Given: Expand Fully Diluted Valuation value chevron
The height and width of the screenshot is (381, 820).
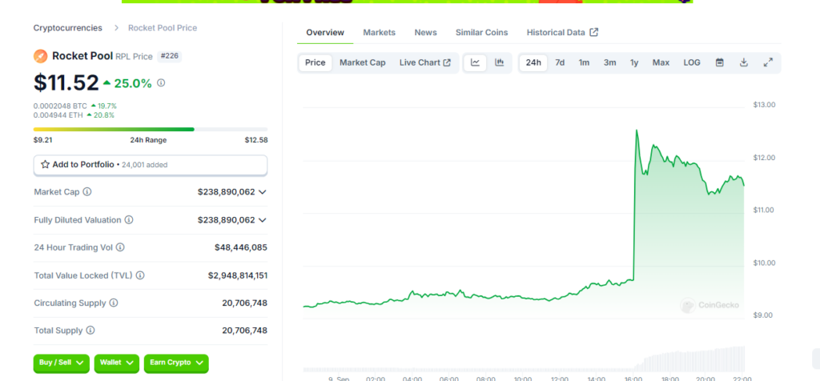Looking at the screenshot, I should point(263,220).
